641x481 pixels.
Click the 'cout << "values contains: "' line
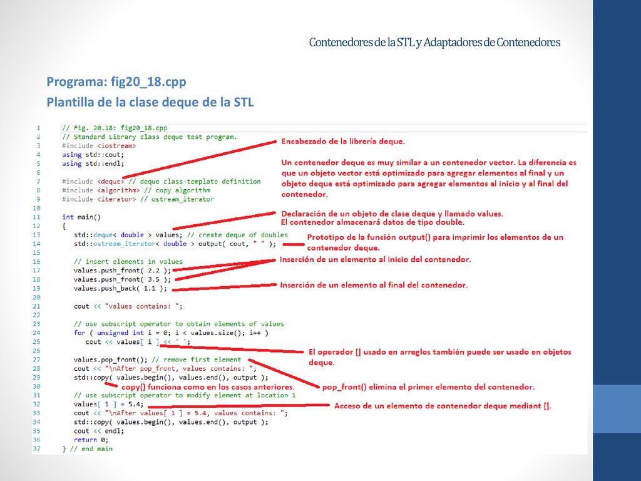[x=128, y=306]
